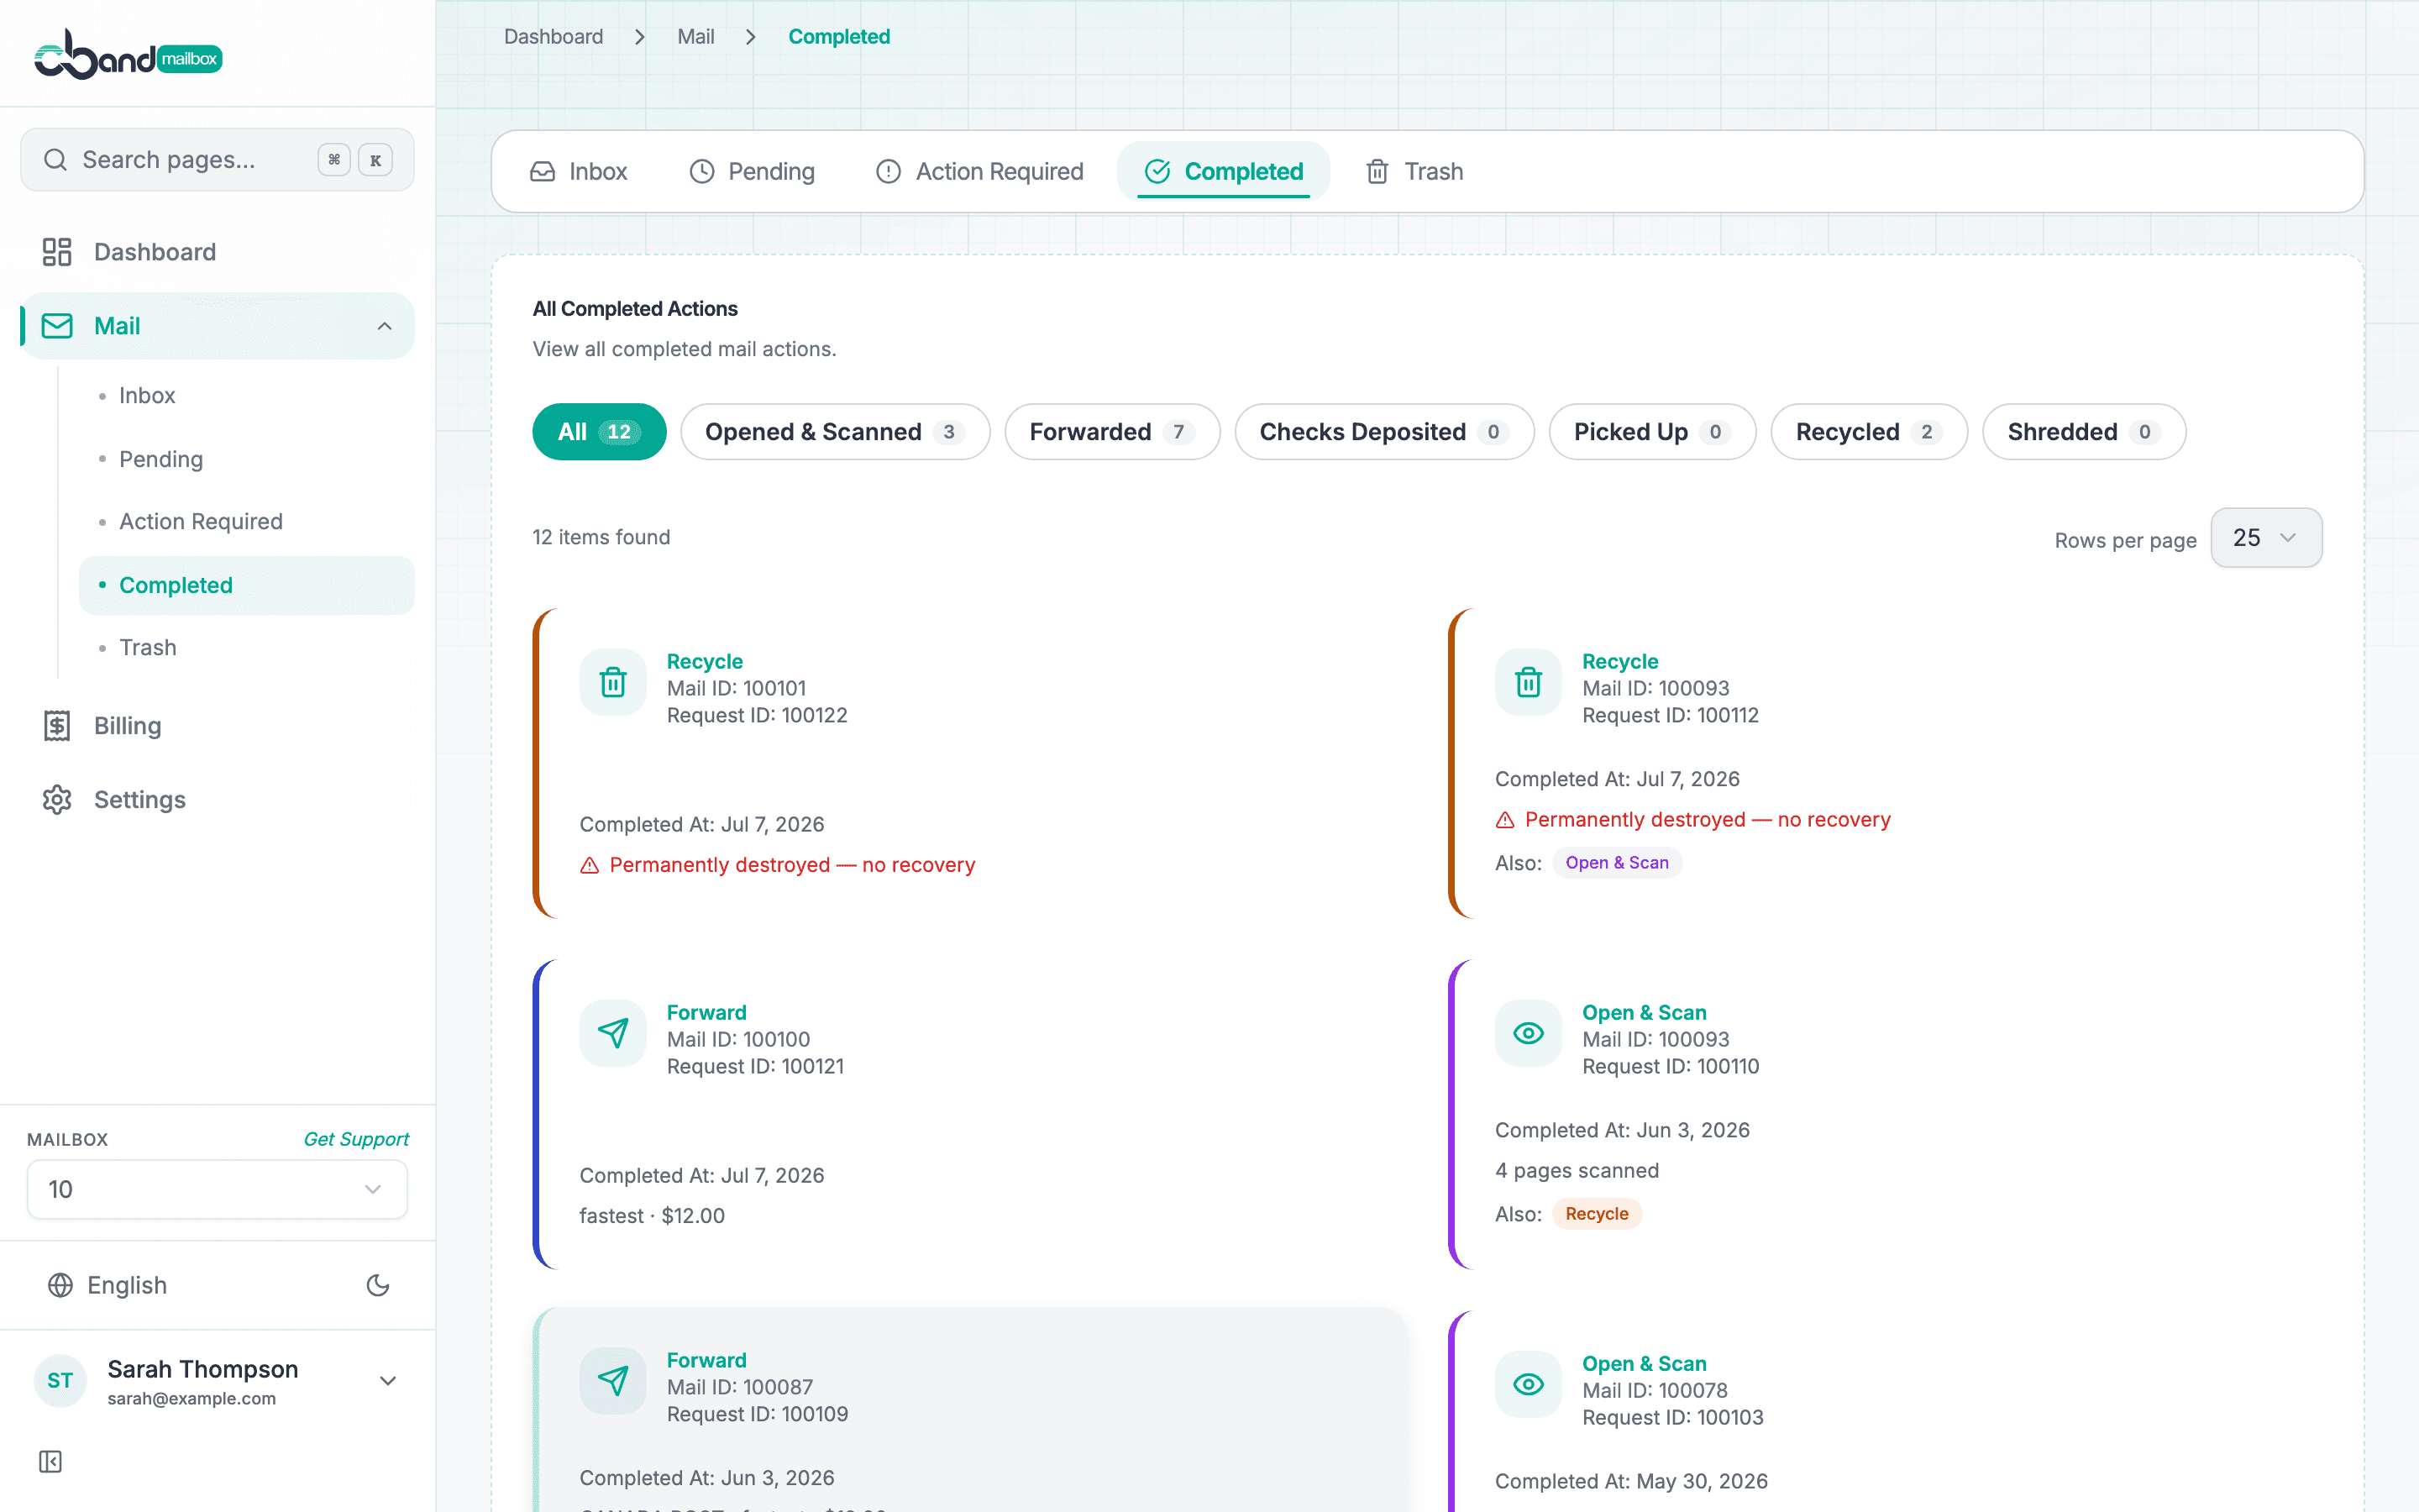Open the Rows per page dropdown
This screenshot has width=2419, height=1512.
point(2266,538)
